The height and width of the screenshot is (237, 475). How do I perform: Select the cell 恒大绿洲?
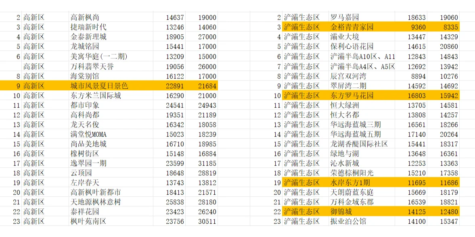click(x=362, y=105)
